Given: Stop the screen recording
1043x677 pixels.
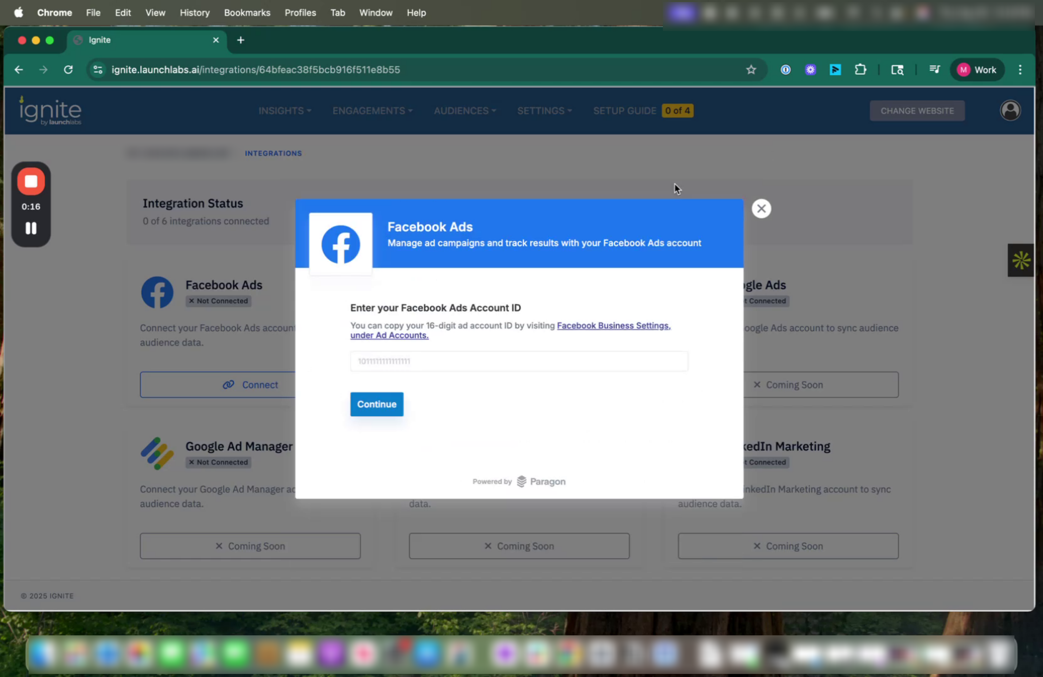Looking at the screenshot, I should pos(31,182).
